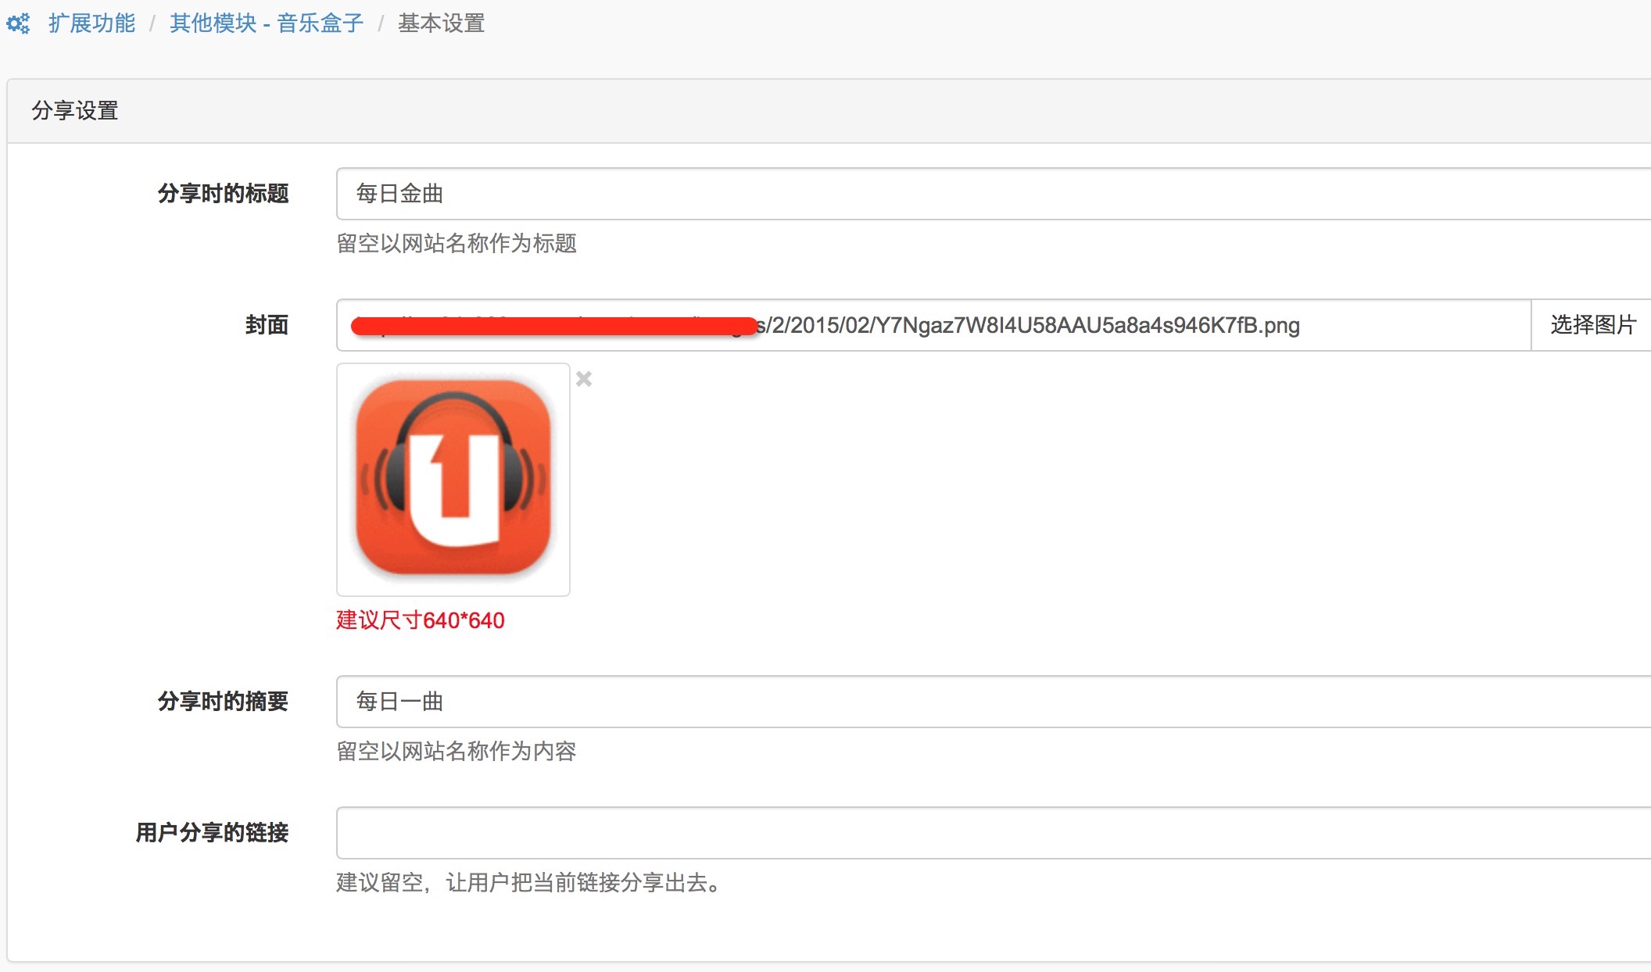Click the 分享时的摘要 label
Viewport: 1651px width, 972px height.
224,702
